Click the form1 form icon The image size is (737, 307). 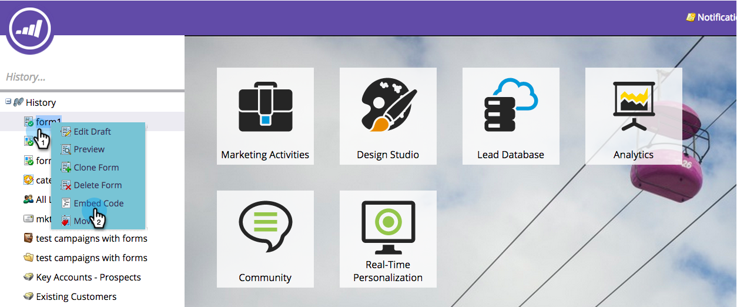[x=28, y=122]
